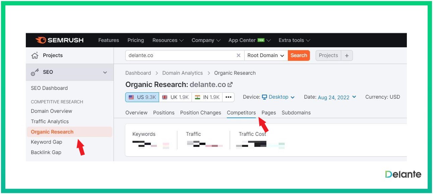Click the Traffic Cost metric label
433x194 pixels.
tap(252, 134)
